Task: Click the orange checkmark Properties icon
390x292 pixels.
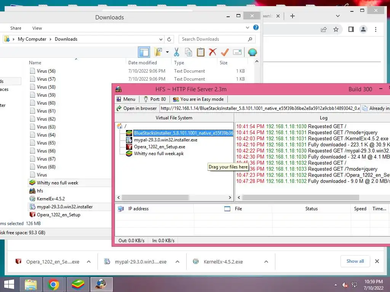Action: [x=225, y=52]
